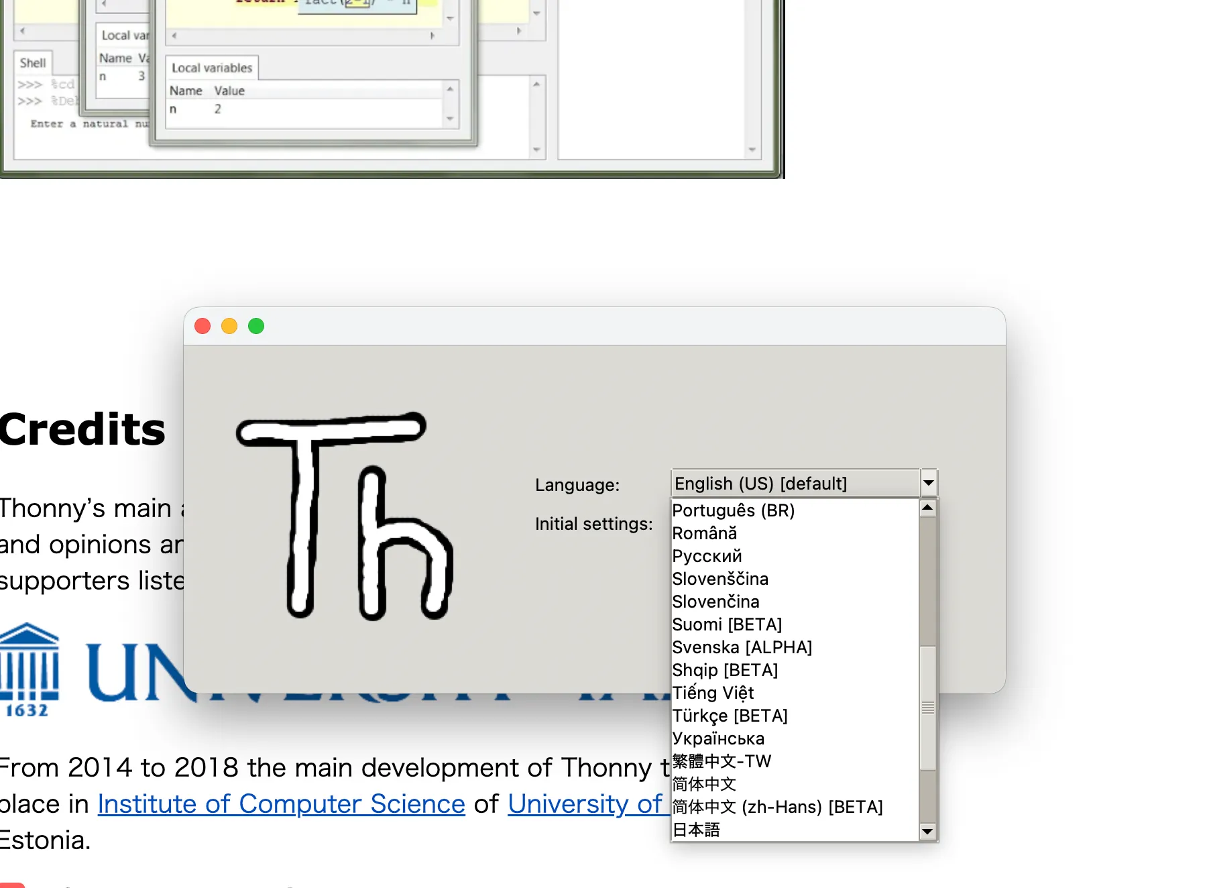1211x888 pixels.
Task: Select 日本語 at the list bottom
Action: (x=696, y=830)
